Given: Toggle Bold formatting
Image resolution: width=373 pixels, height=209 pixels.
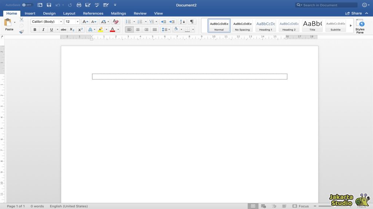Looking at the screenshot, I should 35,30.
